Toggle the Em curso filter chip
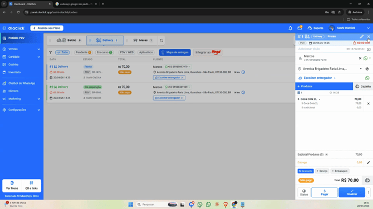Screen dimensions: 373x209 click(104, 52)
